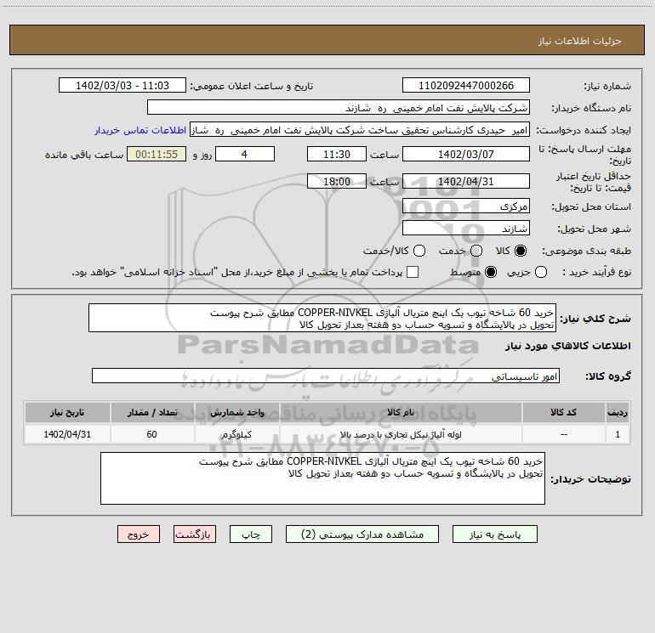Click the validity time field 18:00
This screenshot has height=633, width=655.
pos(337,182)
